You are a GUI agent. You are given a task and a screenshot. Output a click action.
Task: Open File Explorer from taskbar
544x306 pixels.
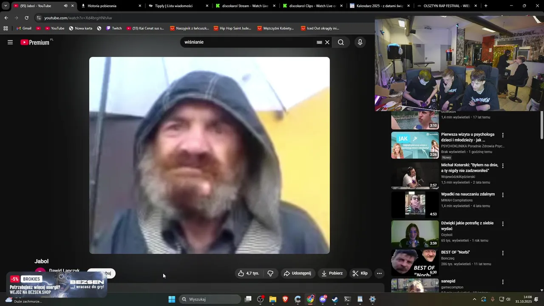coord(273,299)
